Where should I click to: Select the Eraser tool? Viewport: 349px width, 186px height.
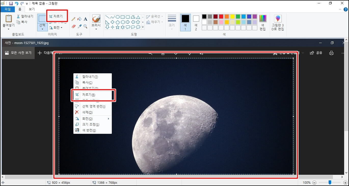[x=73, y=26]
